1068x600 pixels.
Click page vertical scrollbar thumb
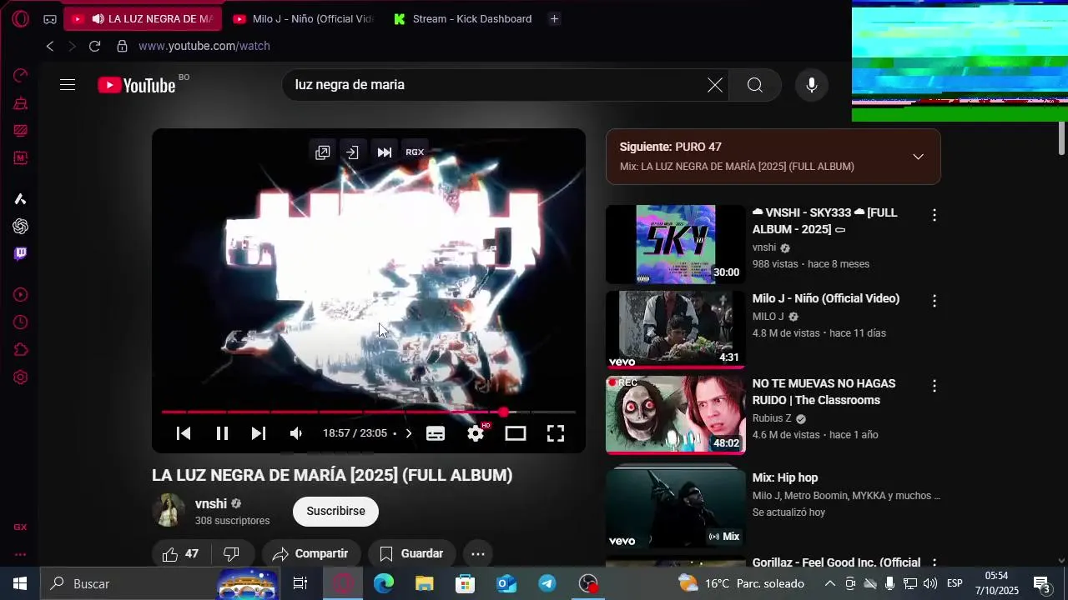pos(1061,138)
